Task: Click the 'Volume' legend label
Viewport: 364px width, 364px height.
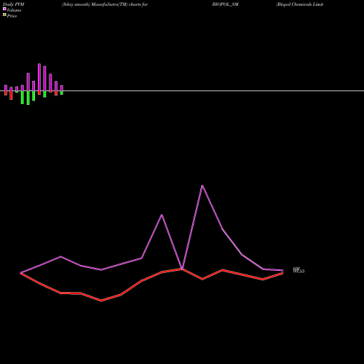Action: (x=14, y=10)
